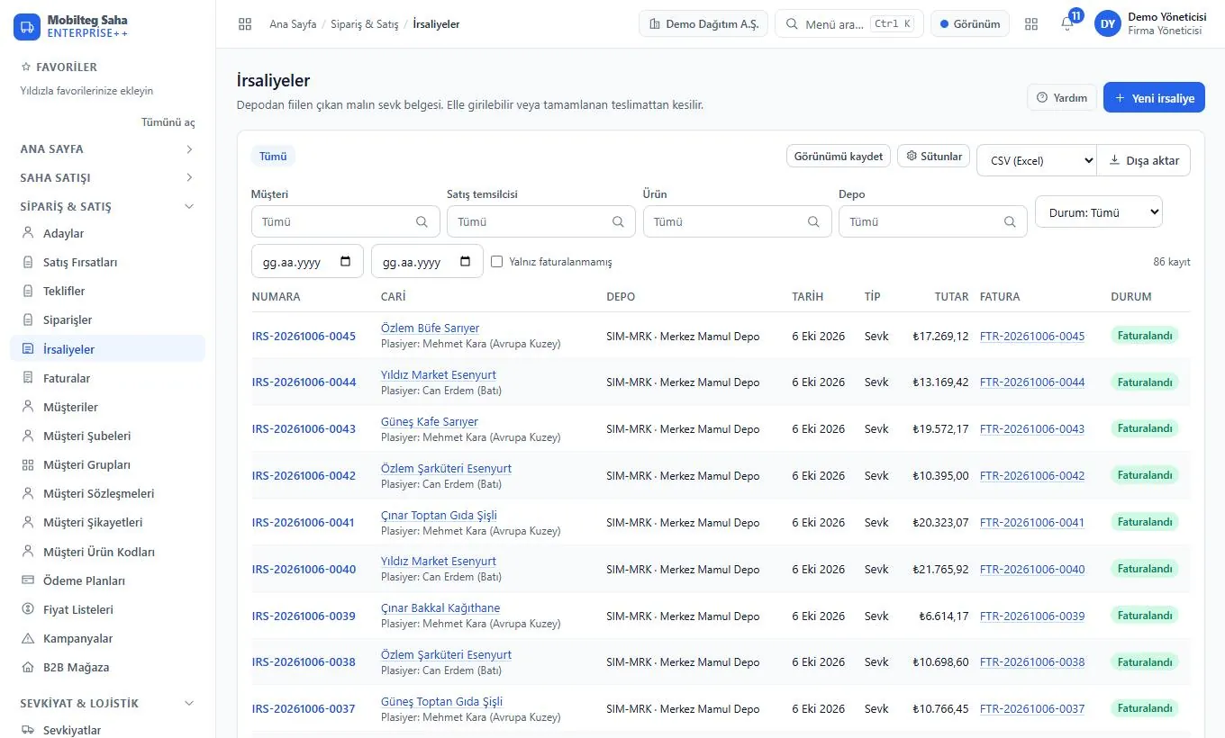Open invoice link FTR-20261006-0041
Viewport: 1225px width, 738px height.
tap(1032, 522)
